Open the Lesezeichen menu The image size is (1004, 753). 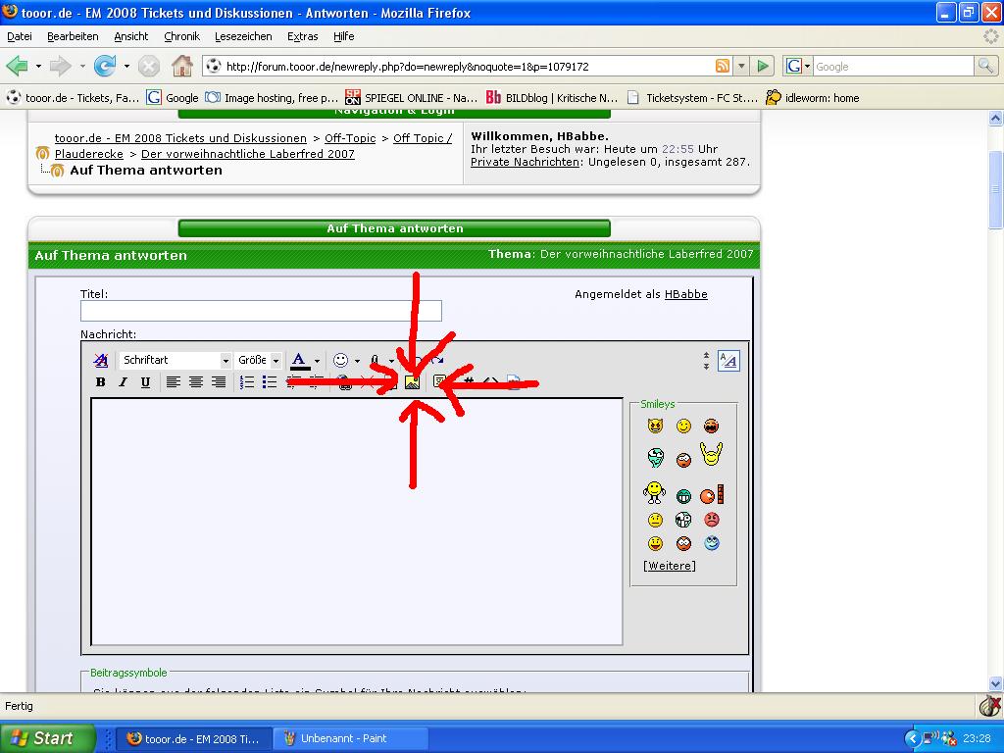243,36
